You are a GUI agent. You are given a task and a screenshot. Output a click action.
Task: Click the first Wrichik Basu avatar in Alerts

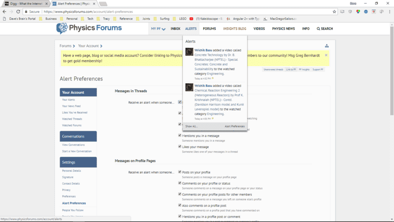point(189,52)
